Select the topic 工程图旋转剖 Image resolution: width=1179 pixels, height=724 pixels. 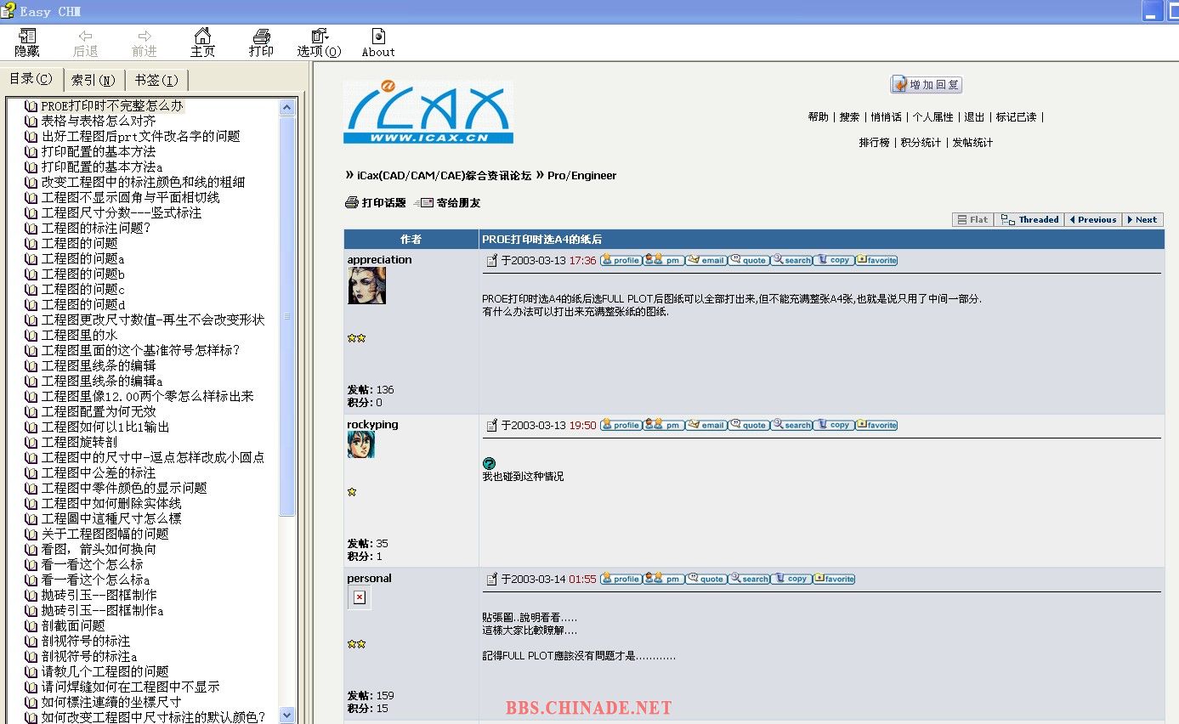click(x=80, y=442)
